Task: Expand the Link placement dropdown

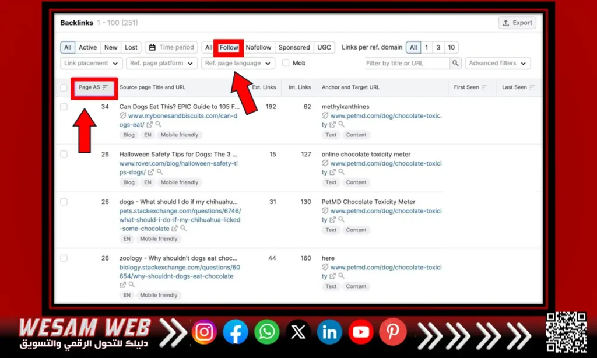Action: point(91,63)
